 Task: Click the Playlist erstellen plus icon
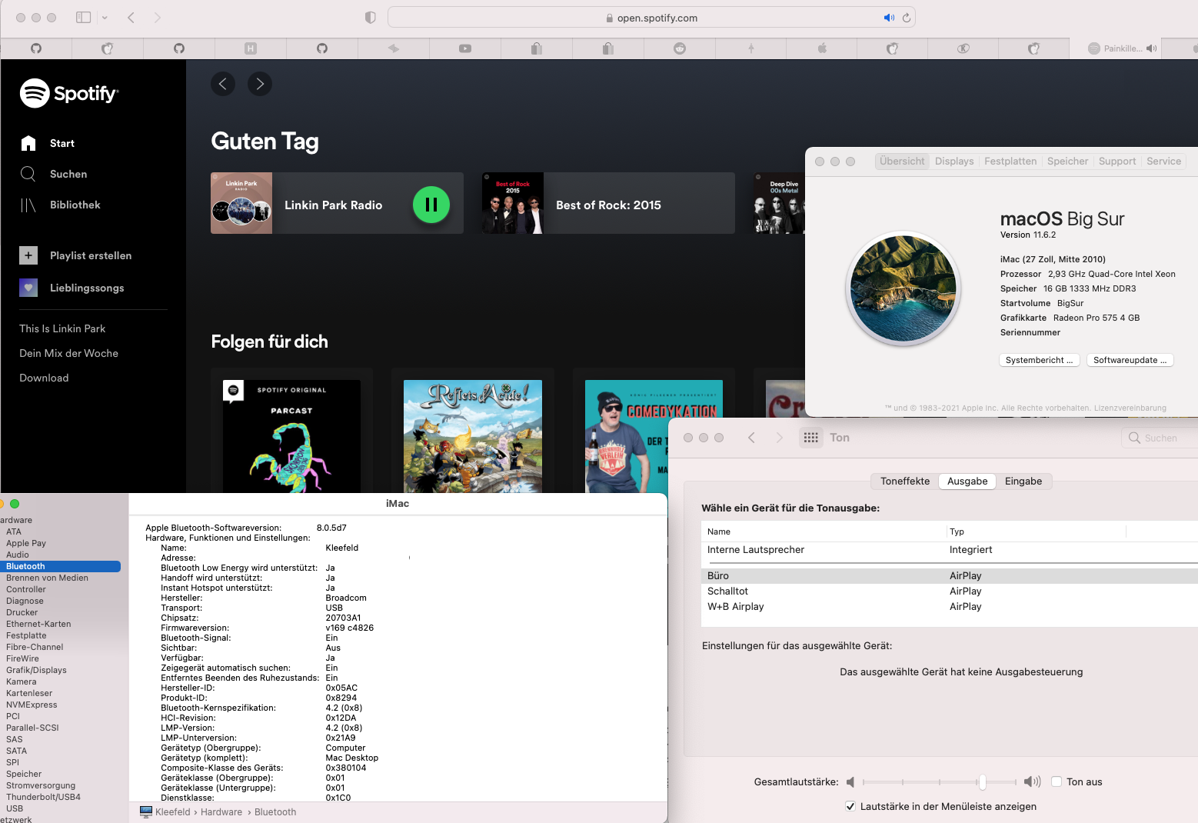click(28, 255)
